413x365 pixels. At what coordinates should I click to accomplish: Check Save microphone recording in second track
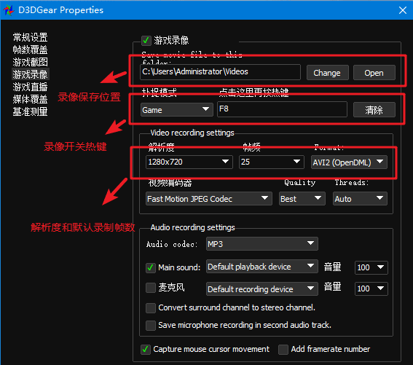(x=150, y=326)
